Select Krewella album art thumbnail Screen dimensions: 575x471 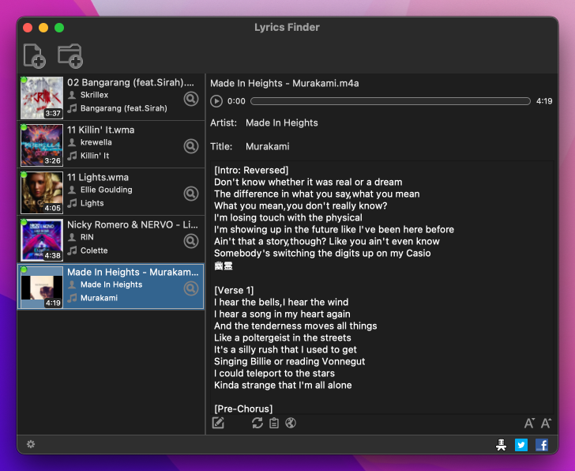click(x=41, y=145)
